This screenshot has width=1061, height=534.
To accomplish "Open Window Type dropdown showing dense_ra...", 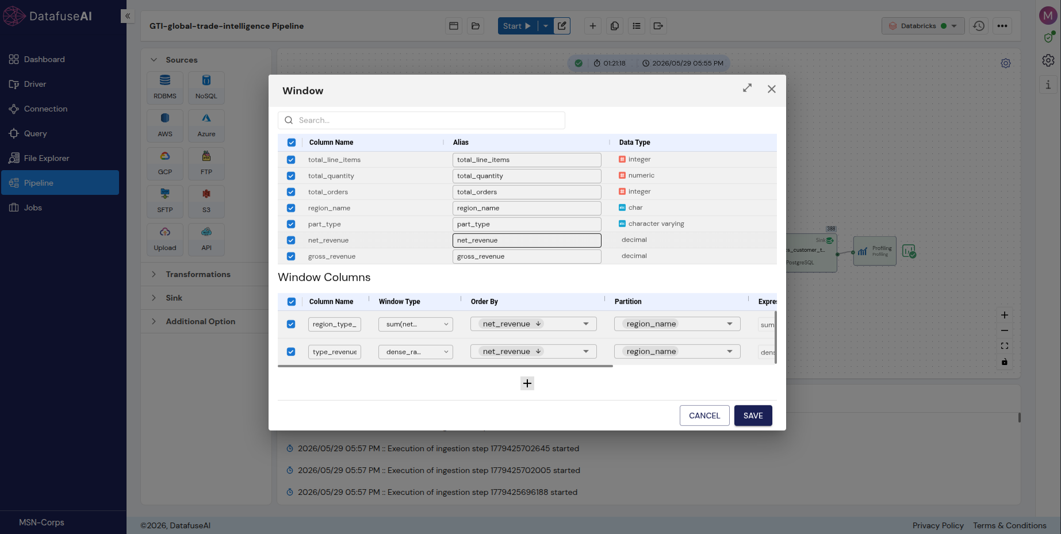I will [416, 352].
